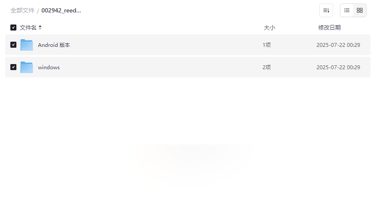Toggle the 文件名 sort arrow
This screenshot has height=221, width=377.
coord(40,28)
